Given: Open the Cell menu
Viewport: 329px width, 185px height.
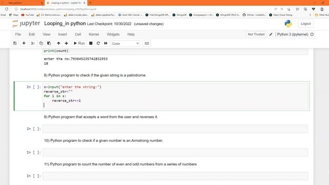Looking at the screenshot, I should pyautogui.click(x=78, y=34).
